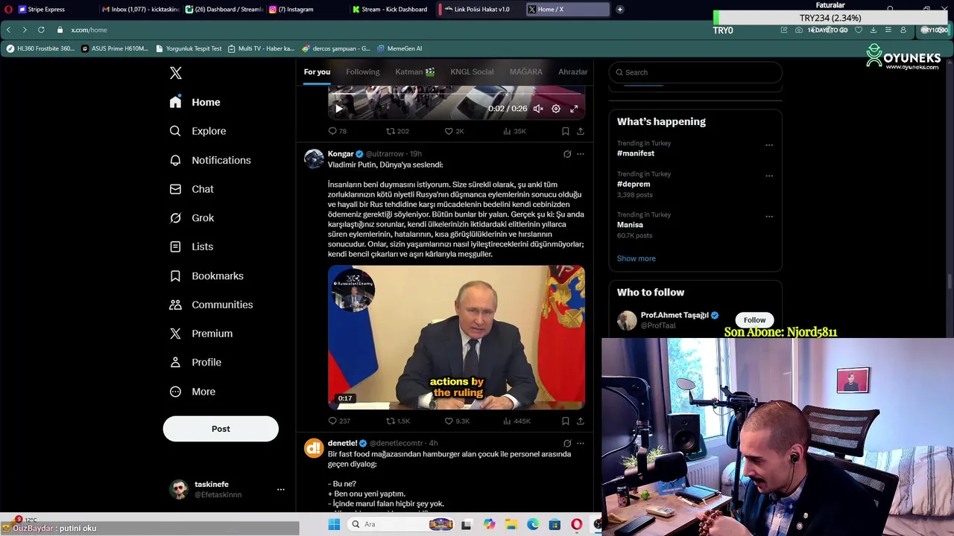Open Bookmarks in the sidebar

pos(206,275)
